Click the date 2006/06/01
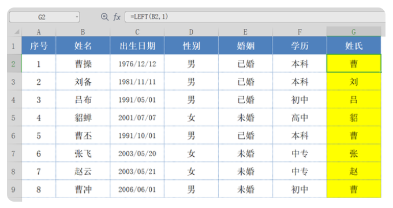 [x=137, y=189]
